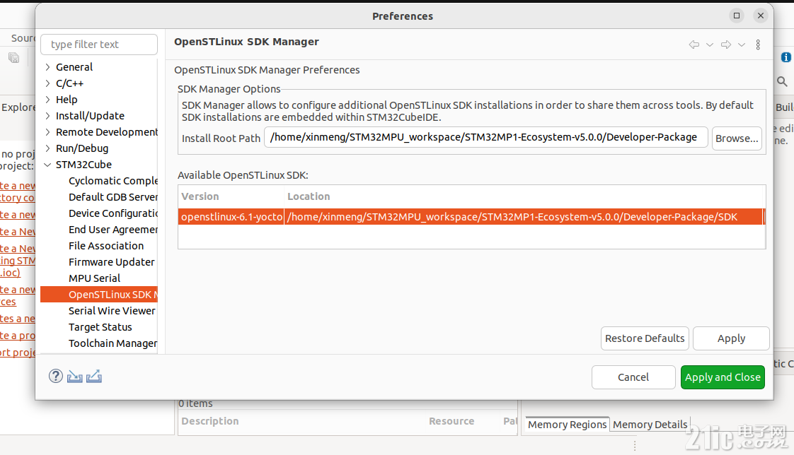794x455 pixels.
Task: Go forward using the right arrow icon
Action: tap(726, 45)
